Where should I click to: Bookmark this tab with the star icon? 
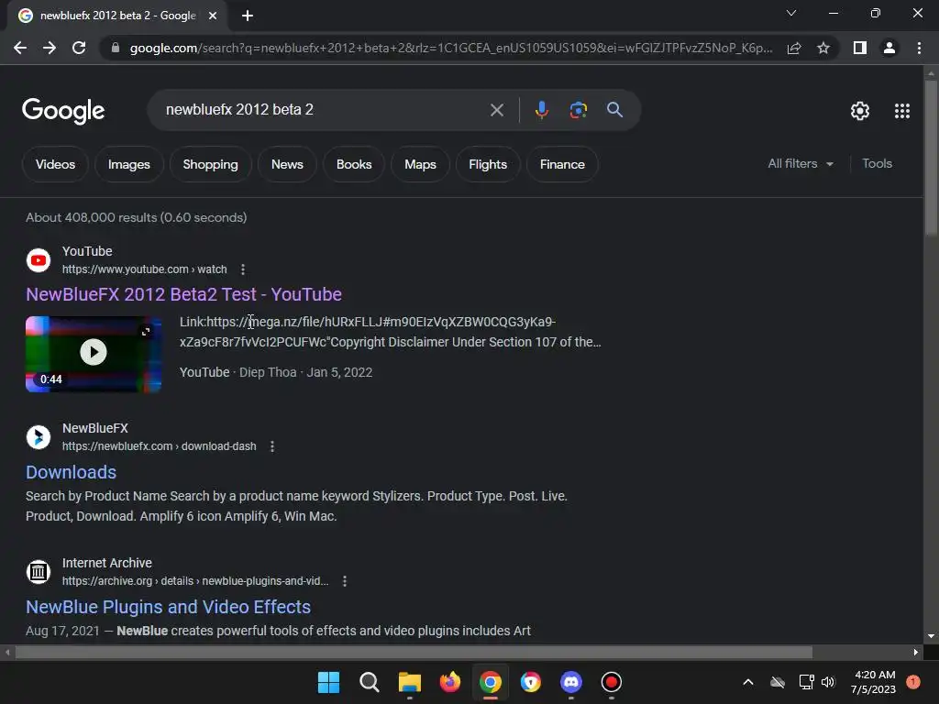(823, 48)
